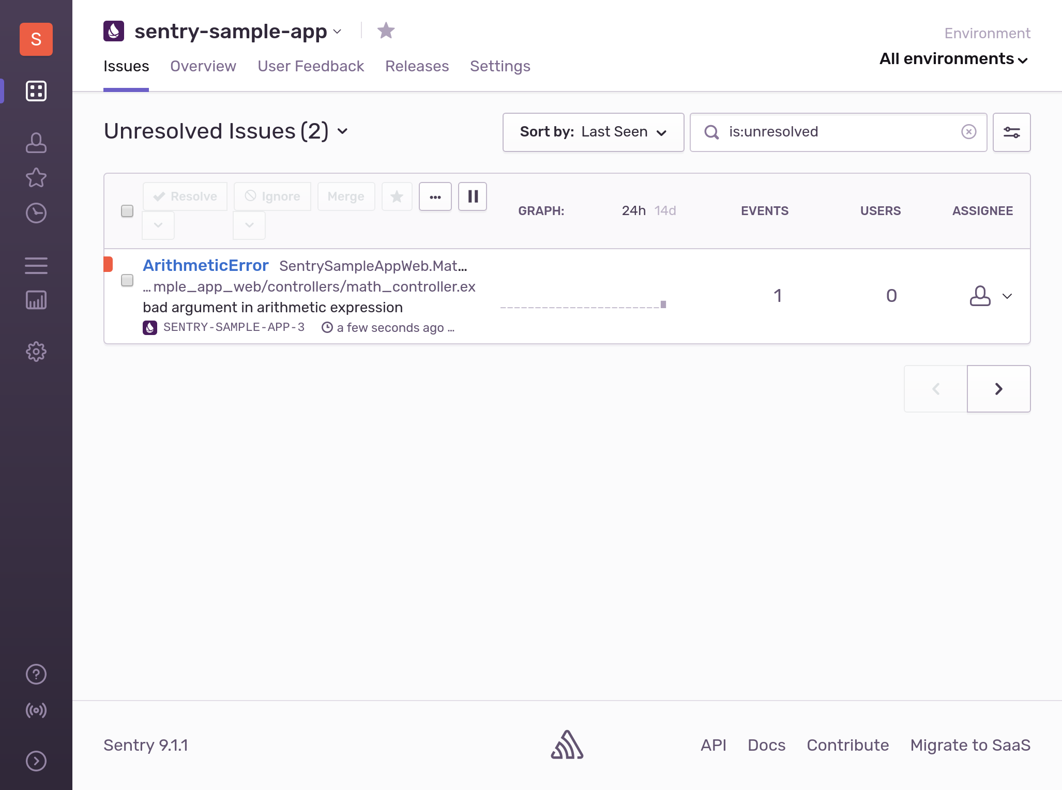The height and width of the screenshot is (790, 1062).
Task: Open Help question mark icon
Action: click(36, 674)
